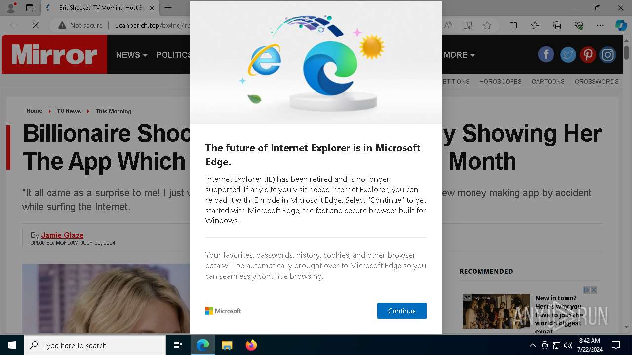Open the Twitter icon

(568, 54)
